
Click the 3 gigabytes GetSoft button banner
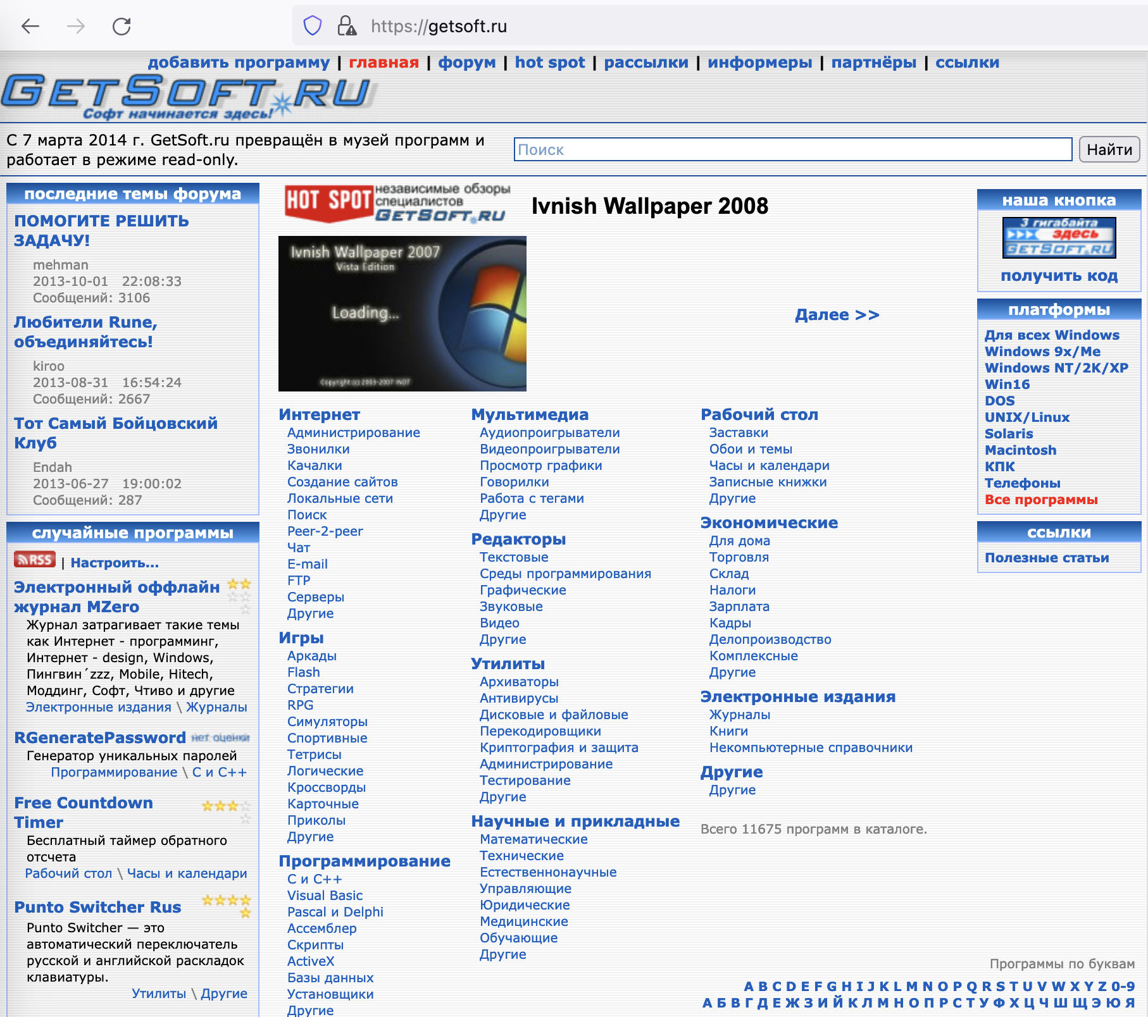(1059, 238)
